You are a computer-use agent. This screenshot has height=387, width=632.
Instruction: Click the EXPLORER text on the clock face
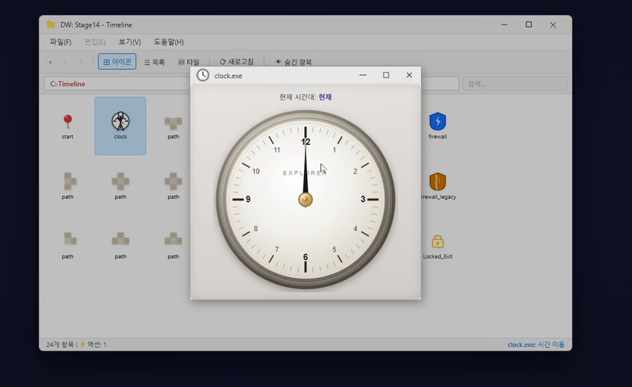305,173
